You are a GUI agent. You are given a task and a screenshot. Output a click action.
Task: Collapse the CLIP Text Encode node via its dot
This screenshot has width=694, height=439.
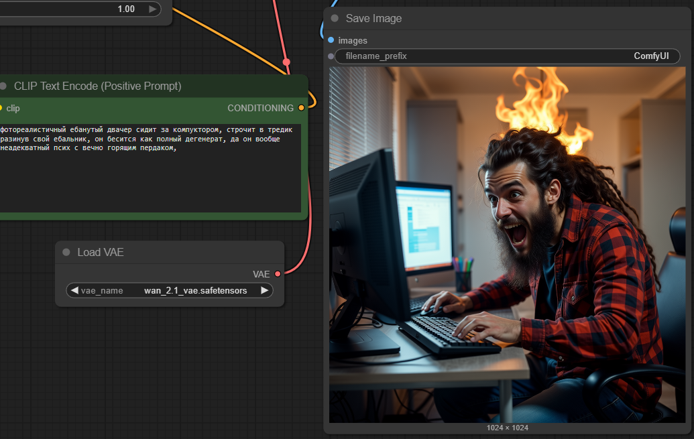click(x=3, y=86)
